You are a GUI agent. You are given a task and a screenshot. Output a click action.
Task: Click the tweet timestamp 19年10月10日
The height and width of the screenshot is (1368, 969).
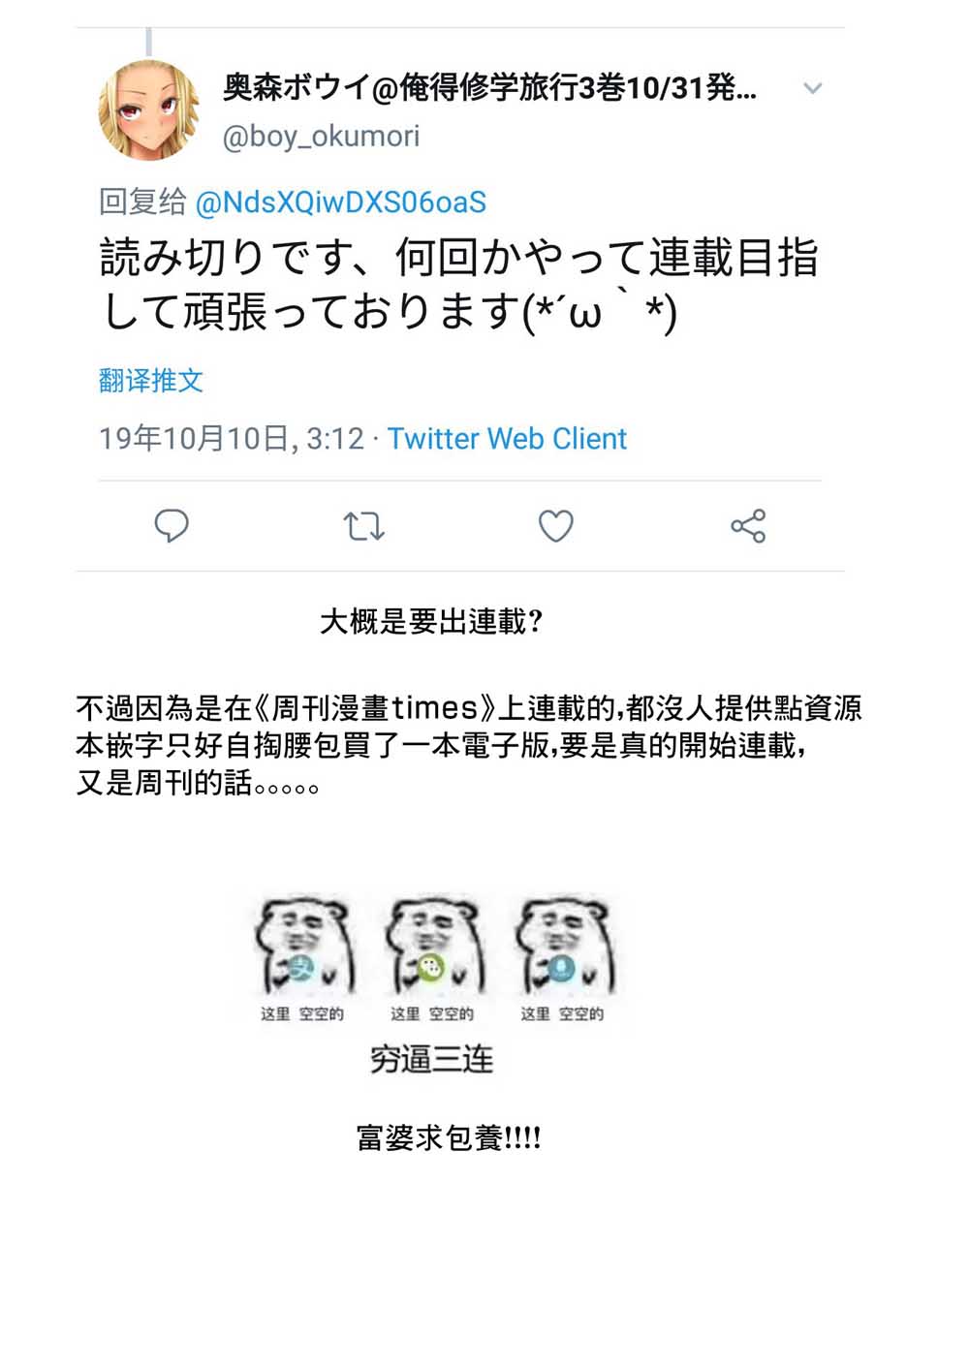tap(195, 439)
